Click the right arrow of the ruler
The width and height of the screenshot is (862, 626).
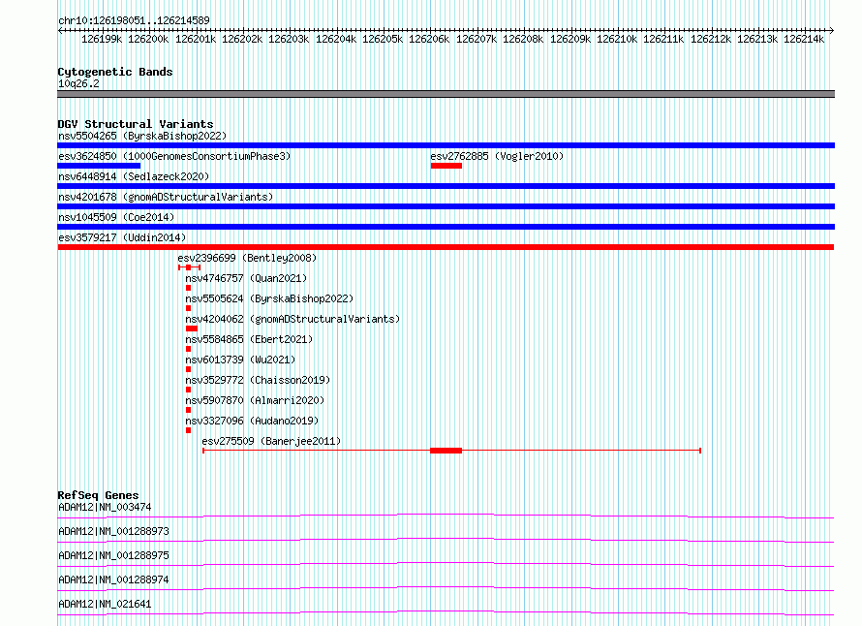pos(831,31)
